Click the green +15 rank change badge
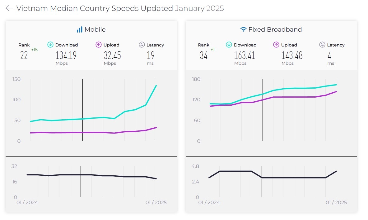 click(34, 50)
